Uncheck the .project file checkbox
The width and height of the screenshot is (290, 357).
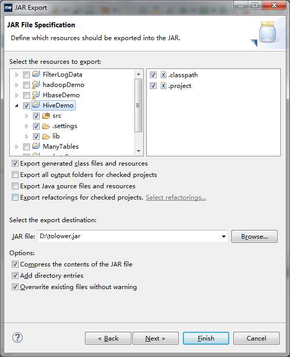coord(153,85)
